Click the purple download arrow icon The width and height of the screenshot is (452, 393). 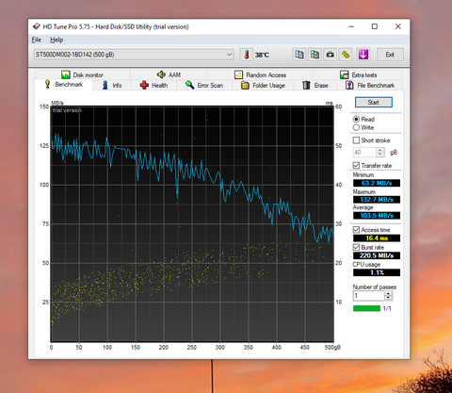coord(363,55)
